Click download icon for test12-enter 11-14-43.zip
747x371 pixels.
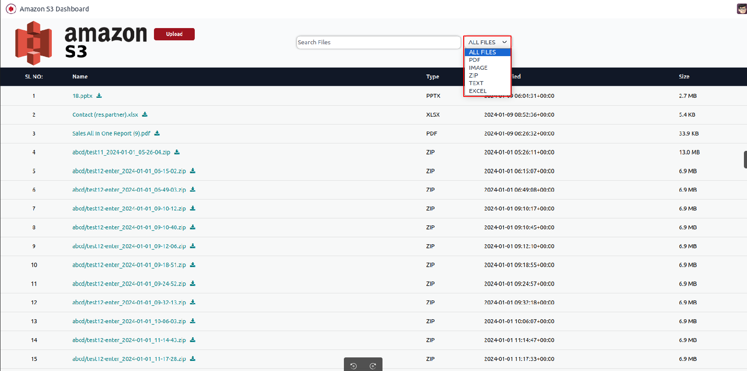193,340
